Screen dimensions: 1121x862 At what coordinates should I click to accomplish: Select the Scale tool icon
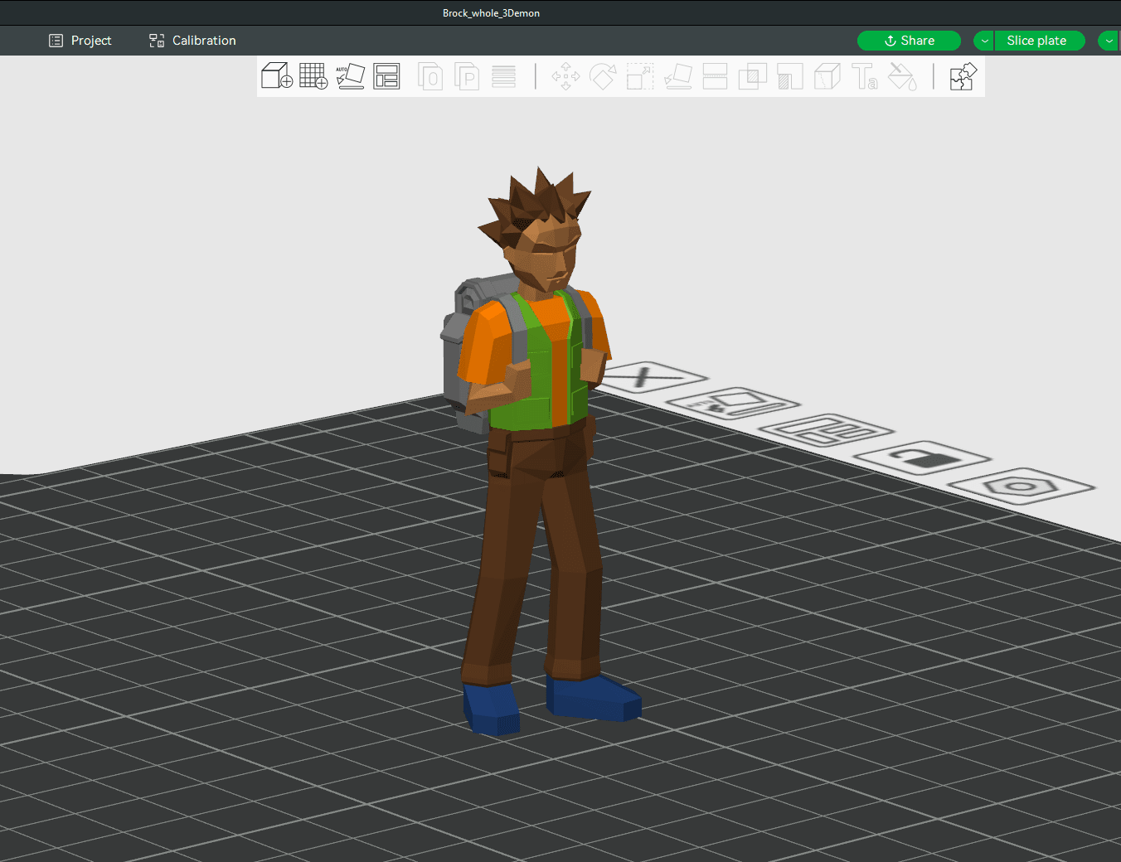(x=640, y=76)
